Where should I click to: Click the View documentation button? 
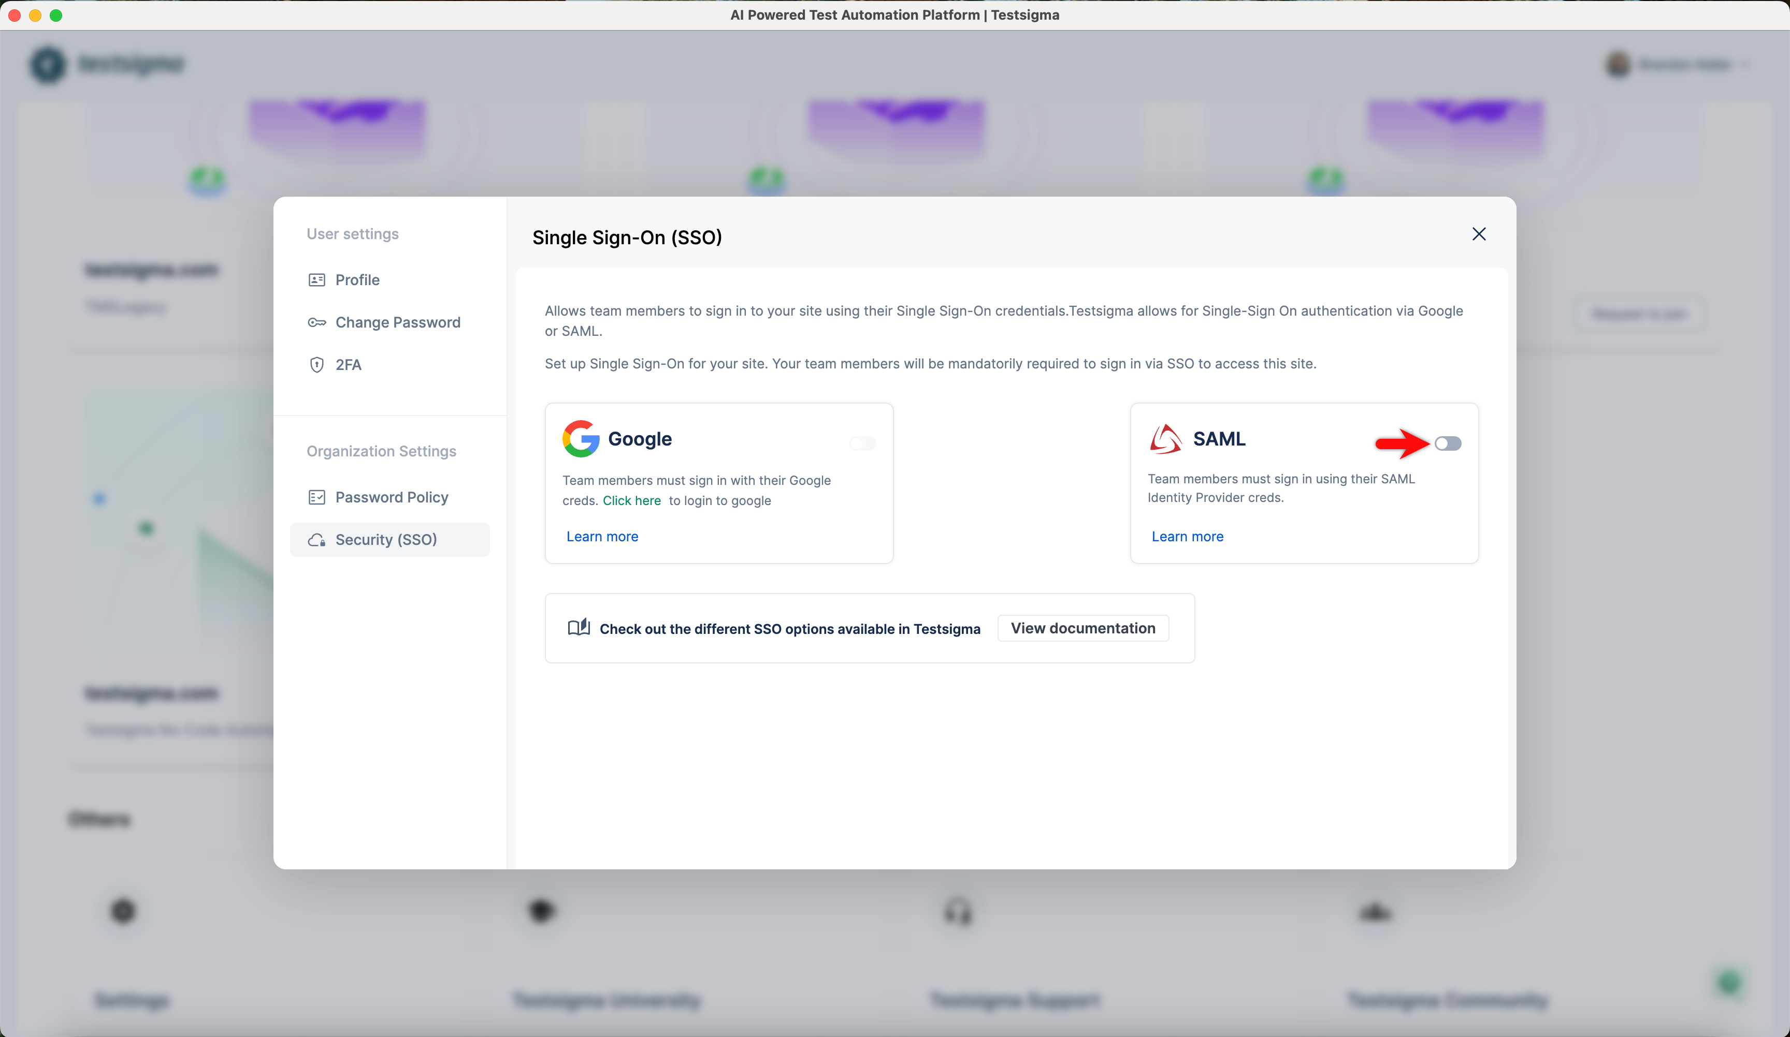click(1082, 628)
